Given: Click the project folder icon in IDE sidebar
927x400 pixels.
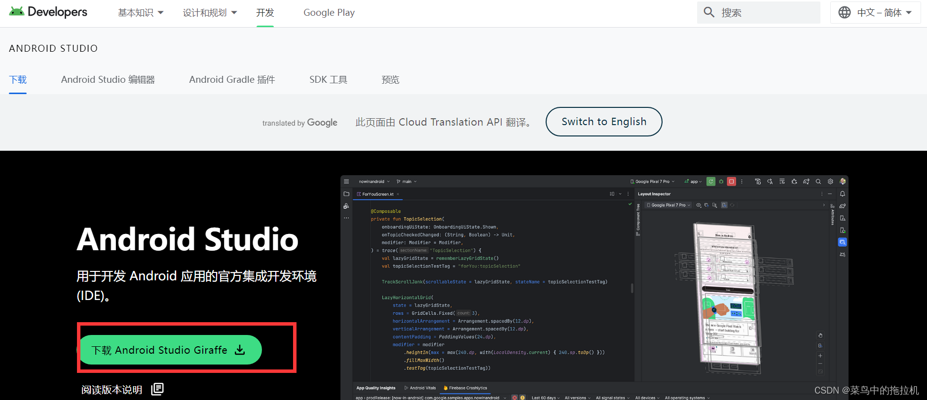Looking at the screenshot, I should [346, 194].
